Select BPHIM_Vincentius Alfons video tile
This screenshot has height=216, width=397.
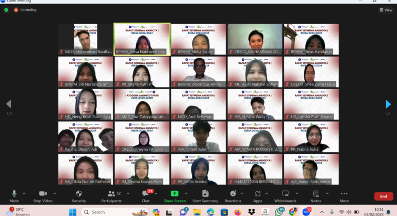click(x=198, y=72)
